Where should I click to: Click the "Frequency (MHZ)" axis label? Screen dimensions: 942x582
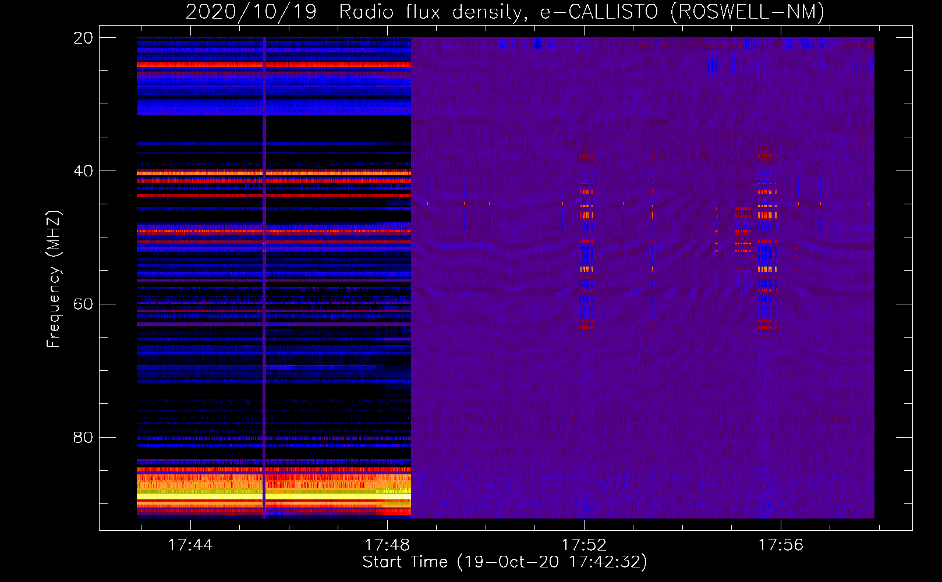pyautogui.click(x=53, y=279)
